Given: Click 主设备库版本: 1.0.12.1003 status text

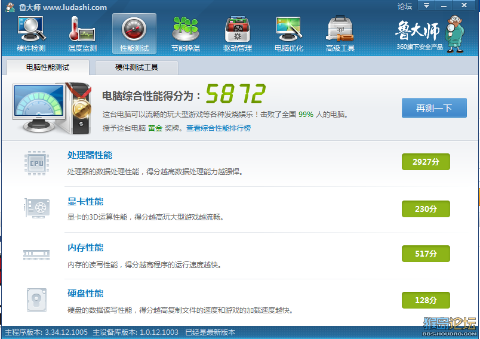Looking at the screenshot, I should coord(136,332).
